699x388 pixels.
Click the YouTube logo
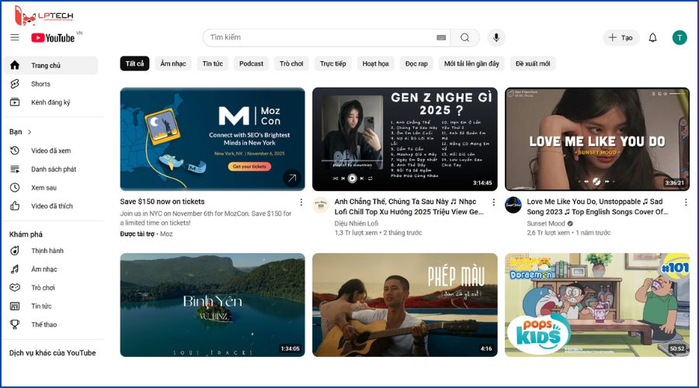53,38
